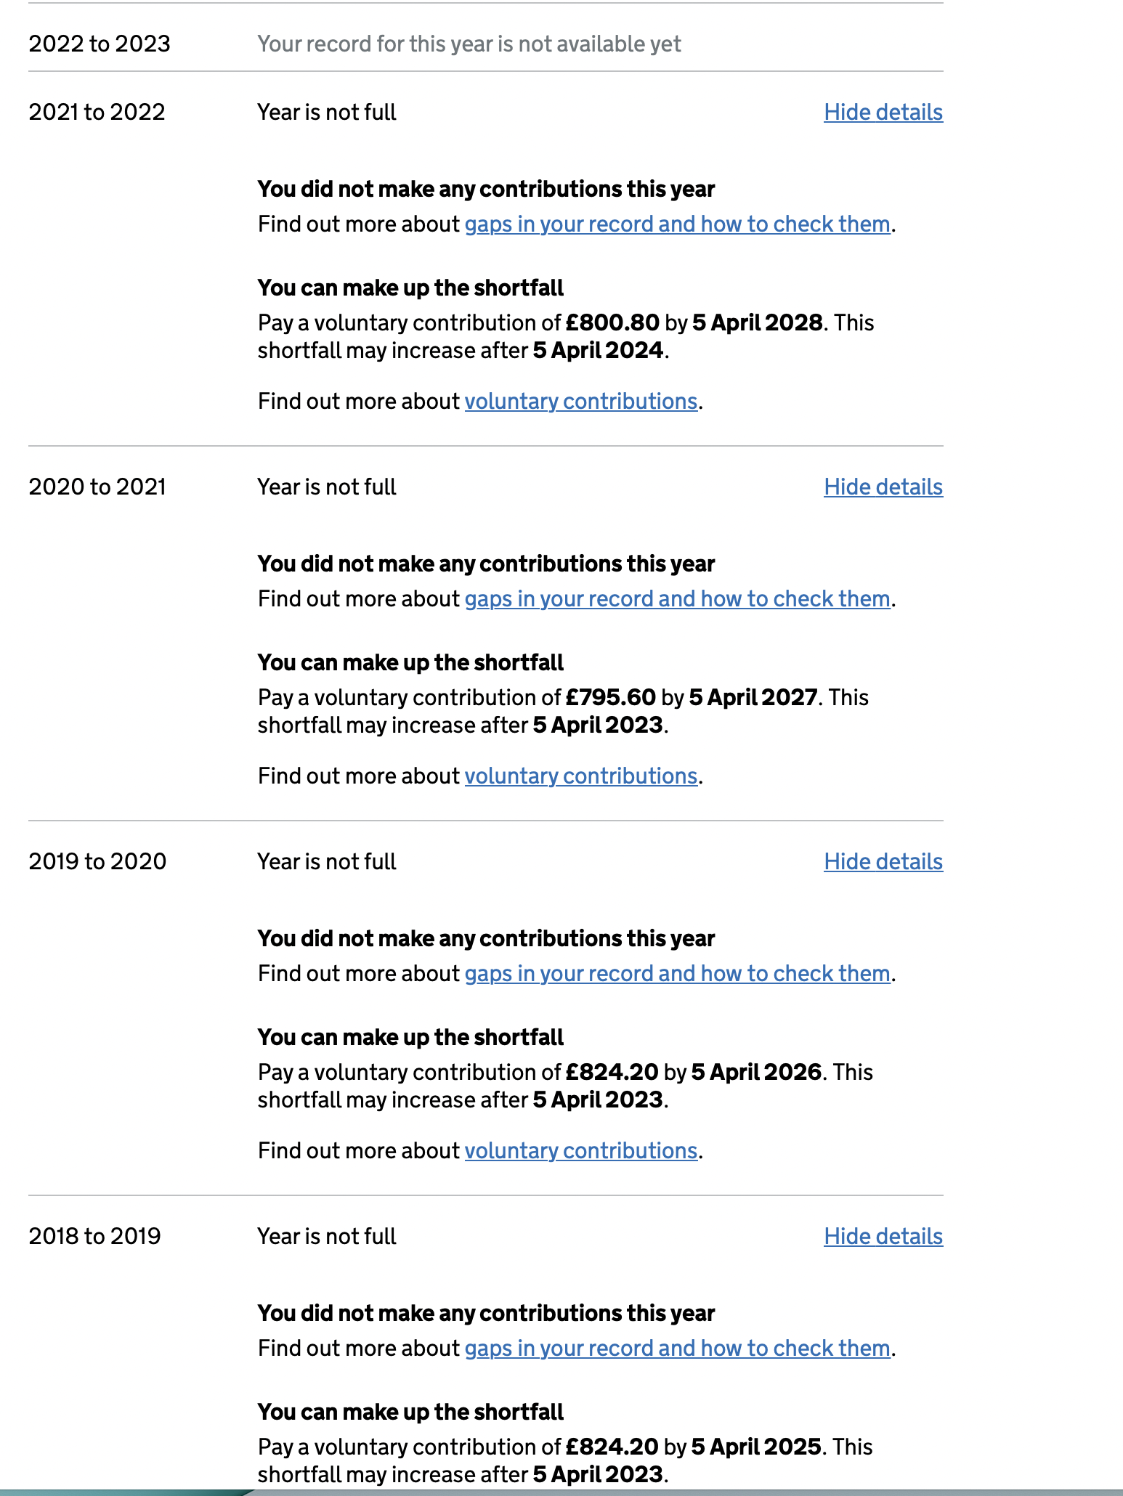Open gaps in your record link under 2018 to 2019

click(677, 1348)
